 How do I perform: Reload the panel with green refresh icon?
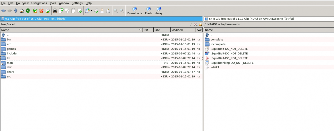coord(28,11)
